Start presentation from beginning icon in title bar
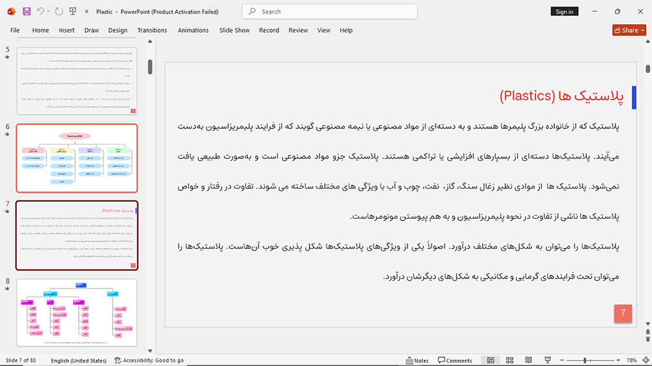The width and height of the screenshot is (652, 366). pos(73,12)
